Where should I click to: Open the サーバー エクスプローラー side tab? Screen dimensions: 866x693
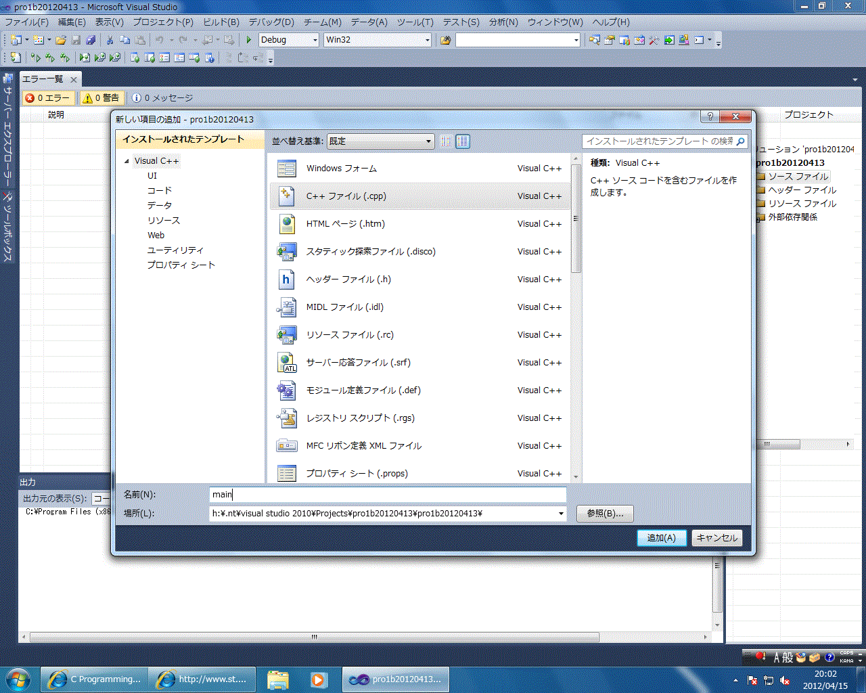[x=8, y=131]
